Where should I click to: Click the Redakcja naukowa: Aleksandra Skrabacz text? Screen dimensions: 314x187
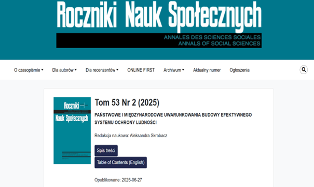click(131, 136)
